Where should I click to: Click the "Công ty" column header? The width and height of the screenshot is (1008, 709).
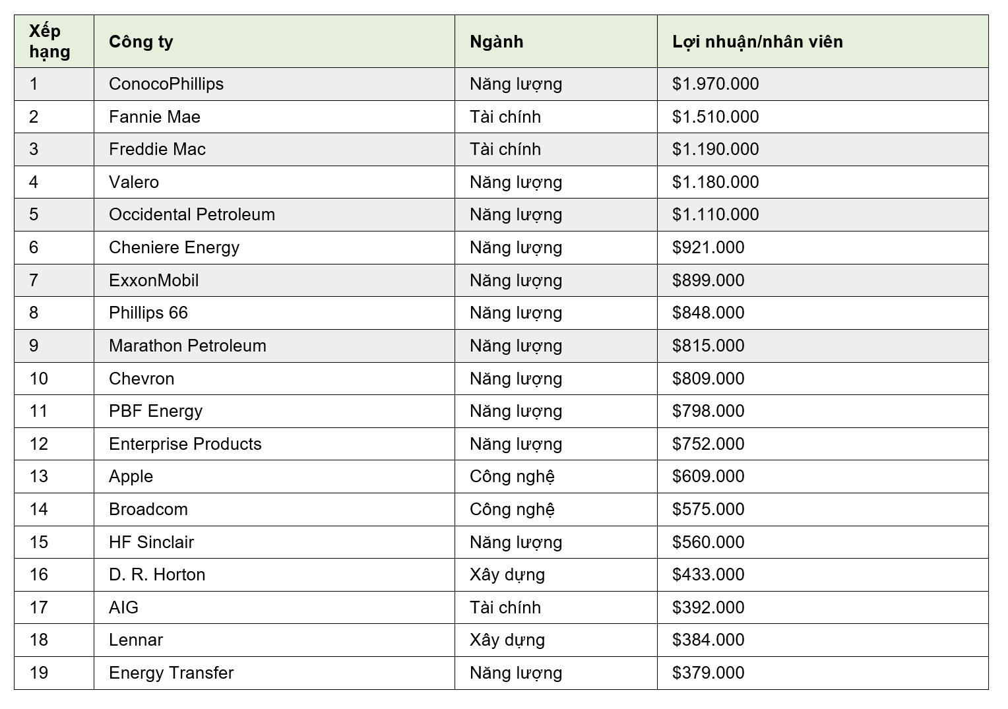coord(141,42)
